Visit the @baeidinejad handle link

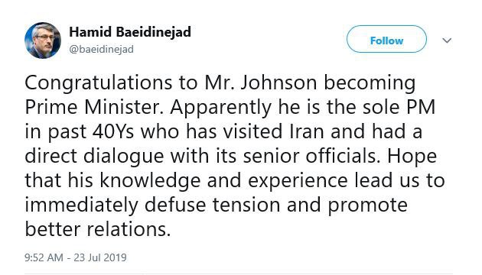pos(102,49)
